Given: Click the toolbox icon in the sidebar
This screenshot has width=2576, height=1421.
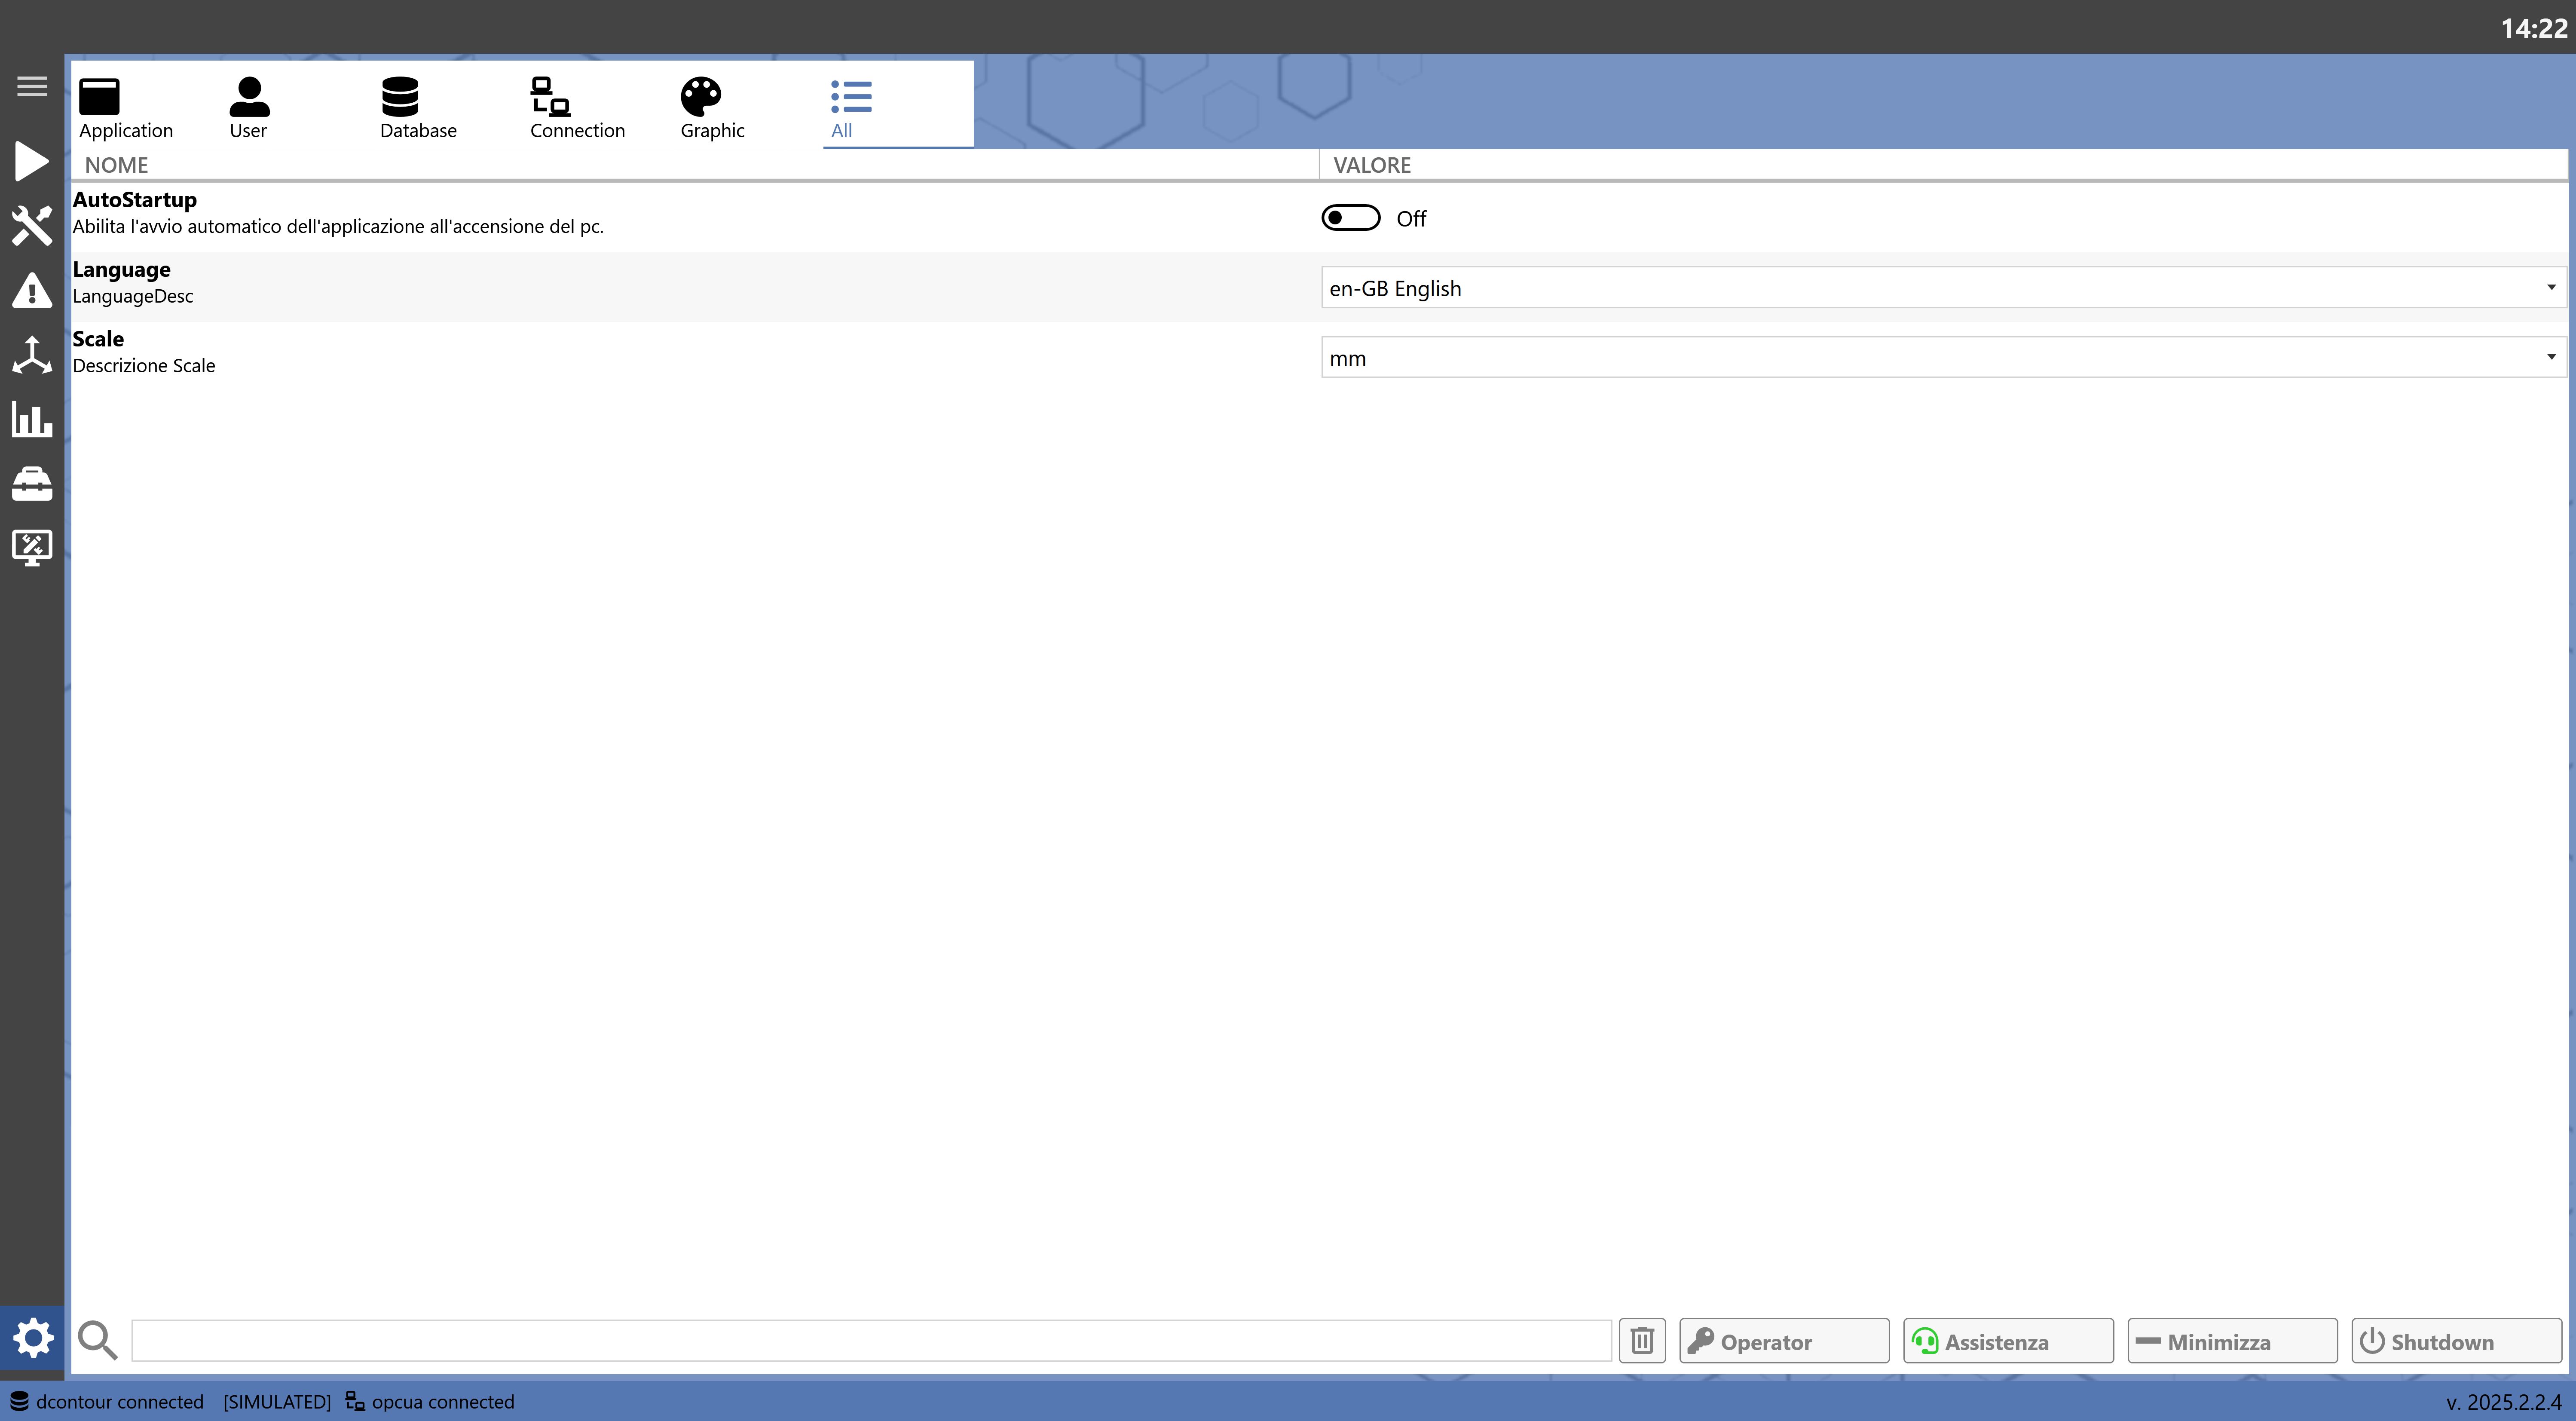Looking at the screenshot, I should [x=32, y=484].
